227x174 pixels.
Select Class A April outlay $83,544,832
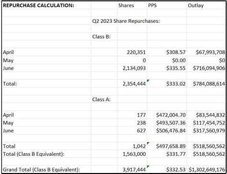[210, 115]
